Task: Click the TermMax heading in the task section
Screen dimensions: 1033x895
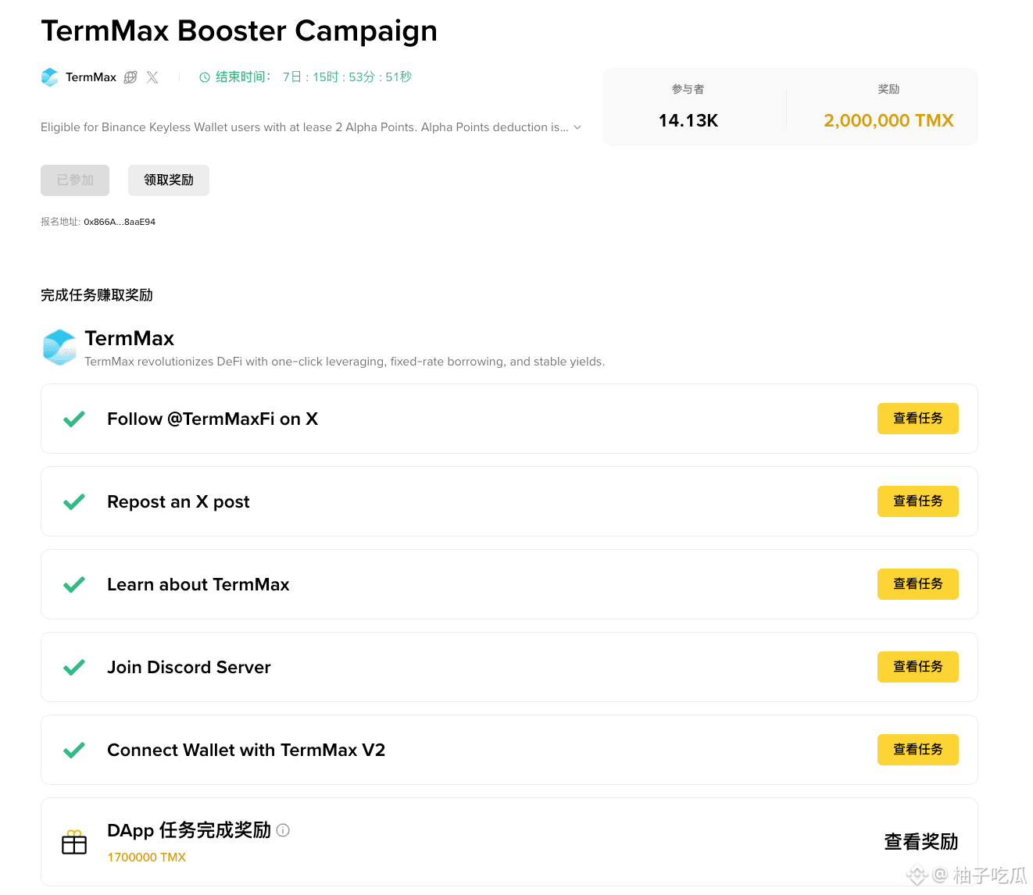Action: [130, 338]
